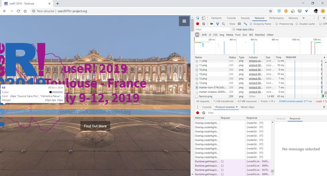
Task: Expand more DevTools tabs chevron
Action: [x=304, y=18]
